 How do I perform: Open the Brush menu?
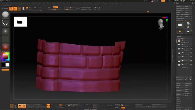click(x=7, y=3)
